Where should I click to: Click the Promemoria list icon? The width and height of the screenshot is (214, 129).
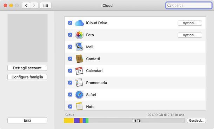pyautogui.click(x=79, y=83)
